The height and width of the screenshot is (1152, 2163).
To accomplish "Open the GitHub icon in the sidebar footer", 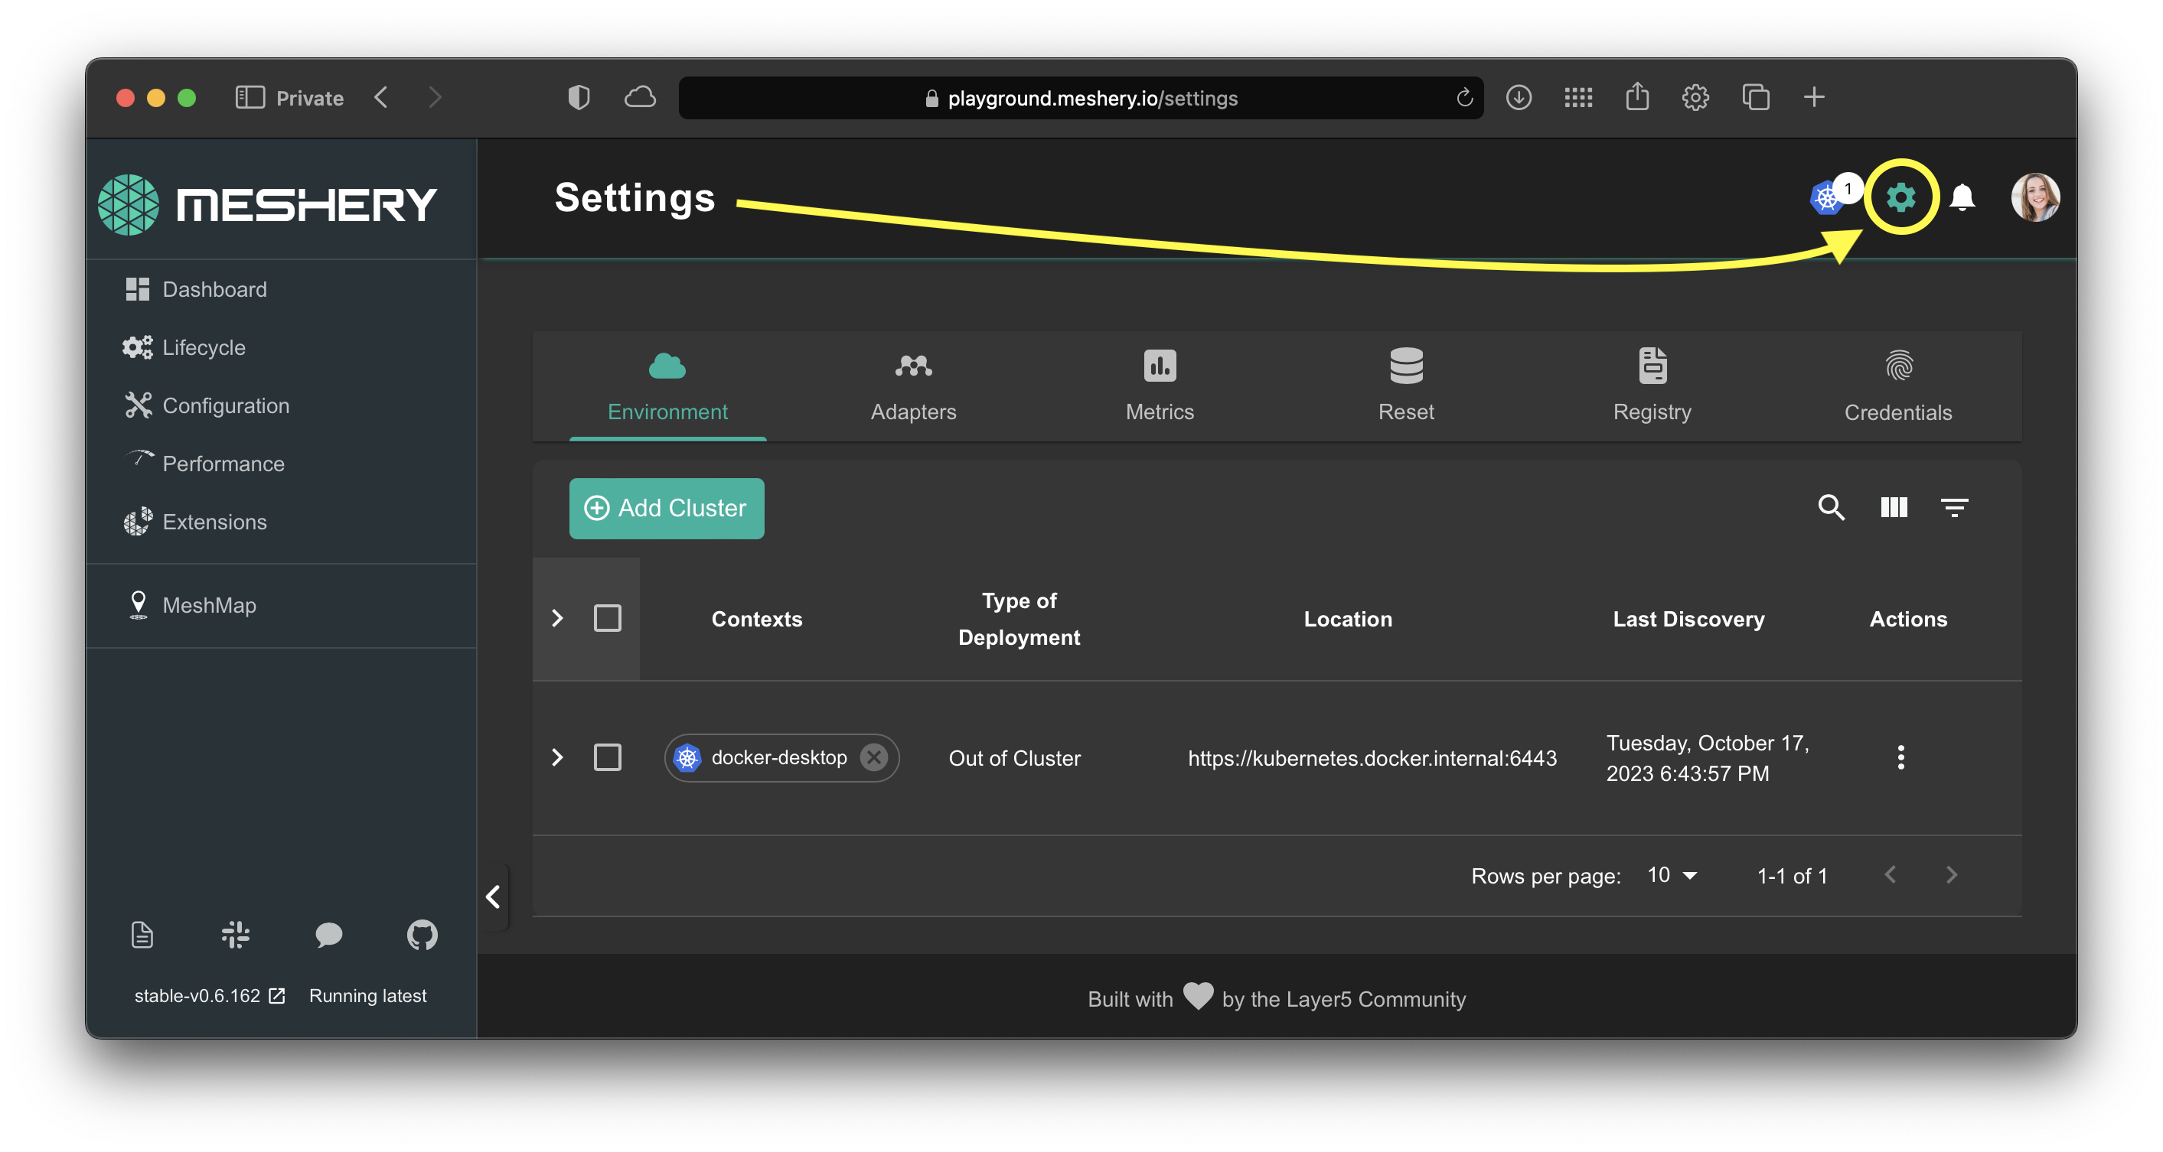I will coord(422,935).
